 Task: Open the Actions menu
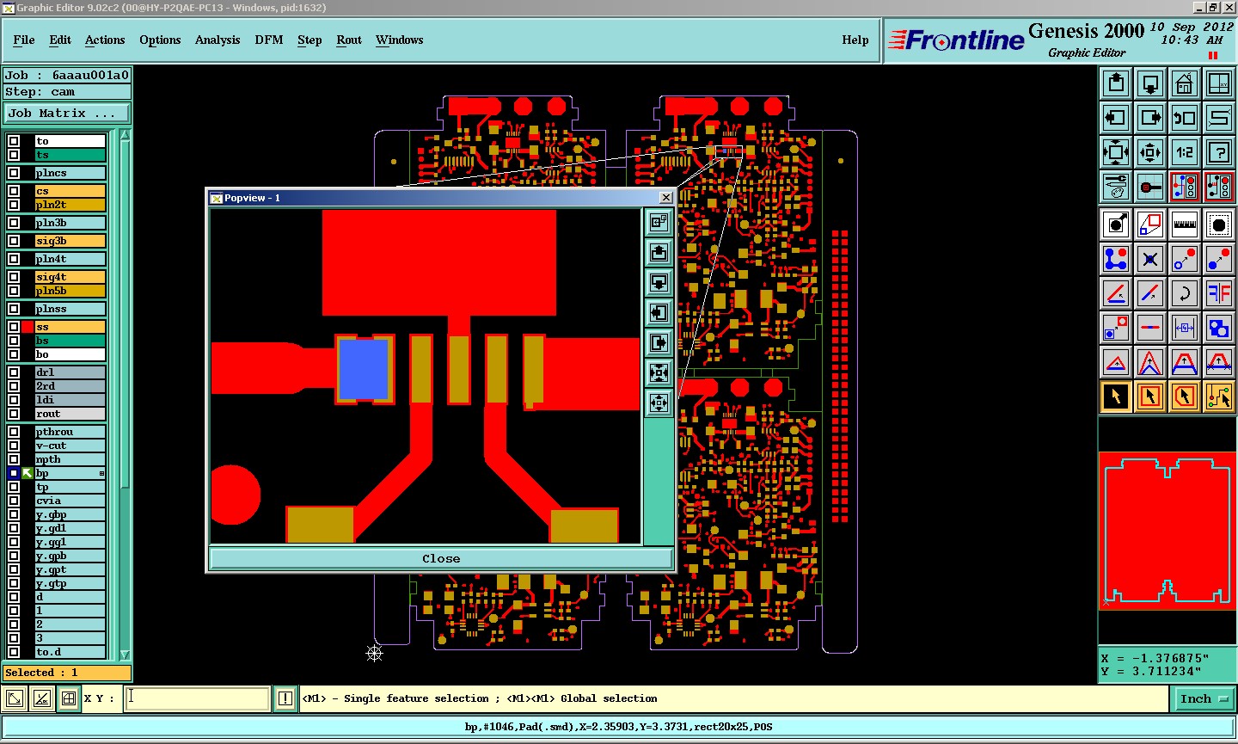[x=105, y=40]
